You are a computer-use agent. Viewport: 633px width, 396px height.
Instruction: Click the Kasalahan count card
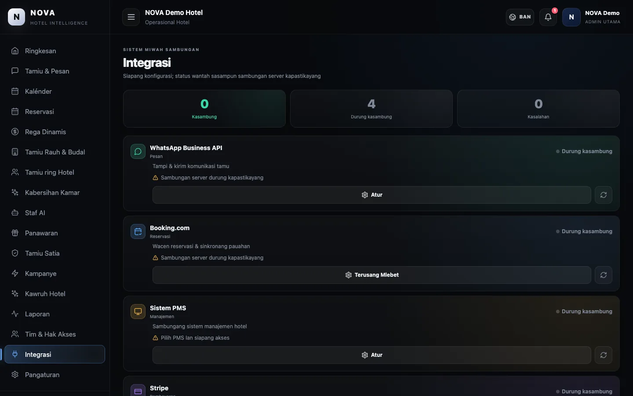pyautogui.click(x=538, y=109)
